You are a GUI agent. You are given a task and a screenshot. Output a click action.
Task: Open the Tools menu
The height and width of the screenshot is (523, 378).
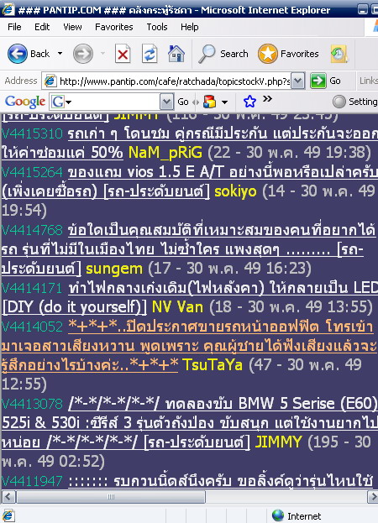point(157,27)
